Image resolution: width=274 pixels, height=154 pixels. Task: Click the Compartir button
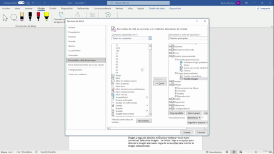pos(264,9)
